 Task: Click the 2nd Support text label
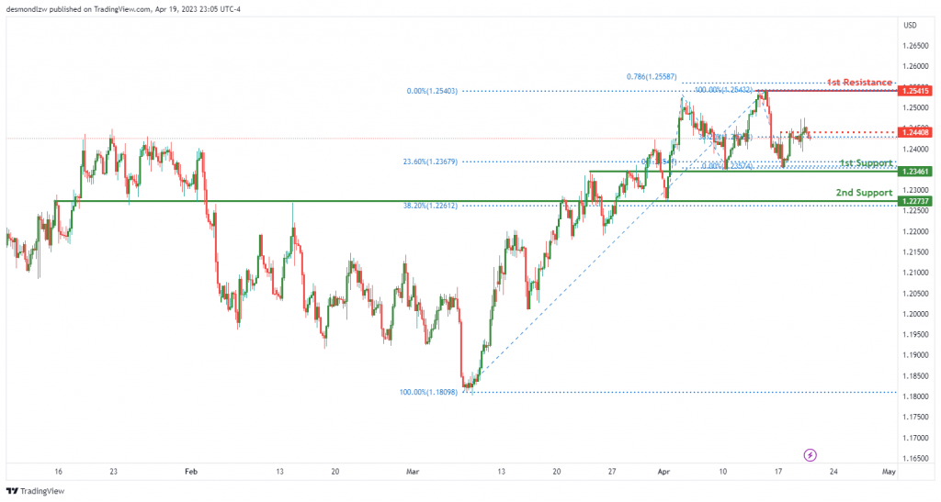click(864, 193)
